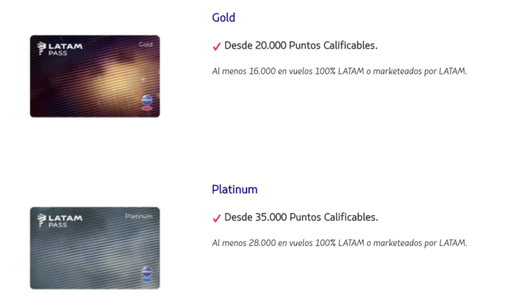Click the Platinum heading
The height and width of the screenshot is (298, 506).
point(235,190)
